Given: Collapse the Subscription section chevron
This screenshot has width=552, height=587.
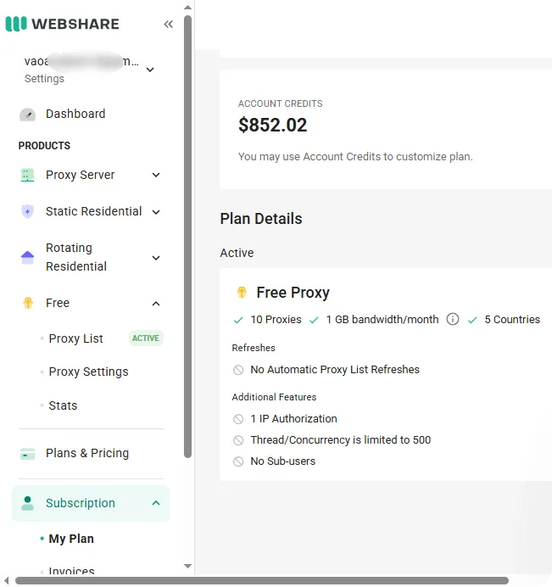Looking at the screenshot, I should [x=156, y=503].
